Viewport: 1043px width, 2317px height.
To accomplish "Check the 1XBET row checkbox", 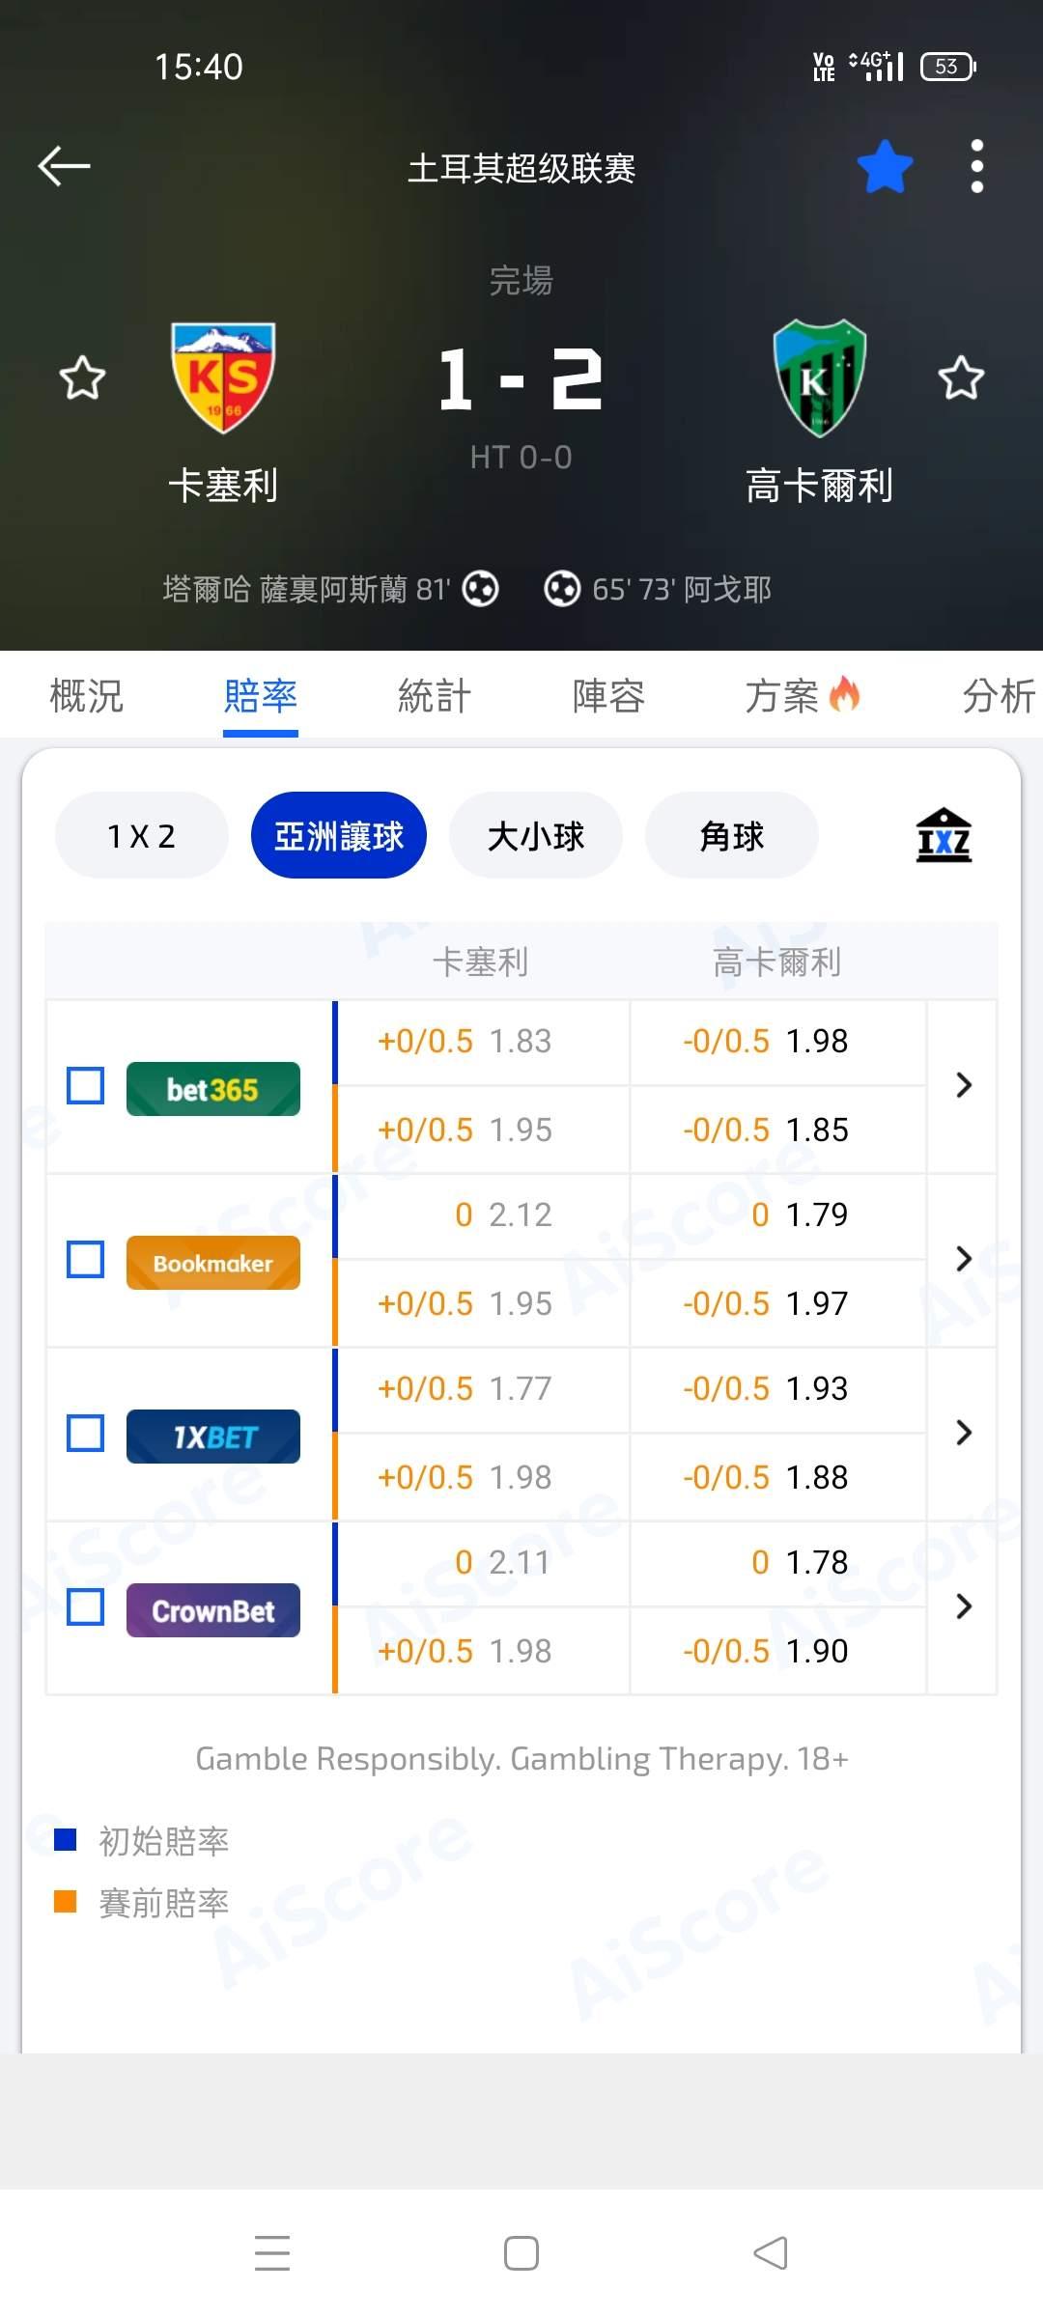I will click(85, 1433).
